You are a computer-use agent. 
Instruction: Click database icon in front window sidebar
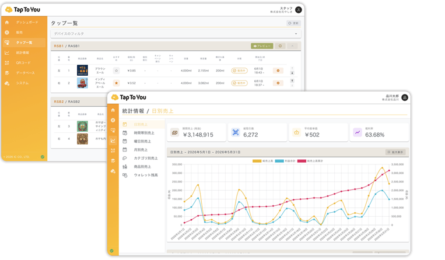tap(113, 161)
